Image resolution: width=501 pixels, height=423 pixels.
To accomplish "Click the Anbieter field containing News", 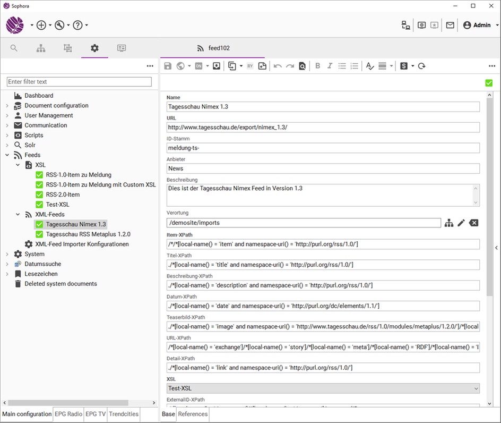I will coord(323,168).
